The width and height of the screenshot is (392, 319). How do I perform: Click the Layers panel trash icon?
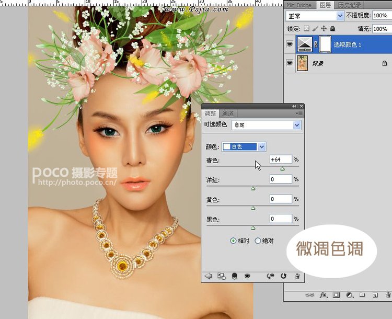click(x=388, y=295)
